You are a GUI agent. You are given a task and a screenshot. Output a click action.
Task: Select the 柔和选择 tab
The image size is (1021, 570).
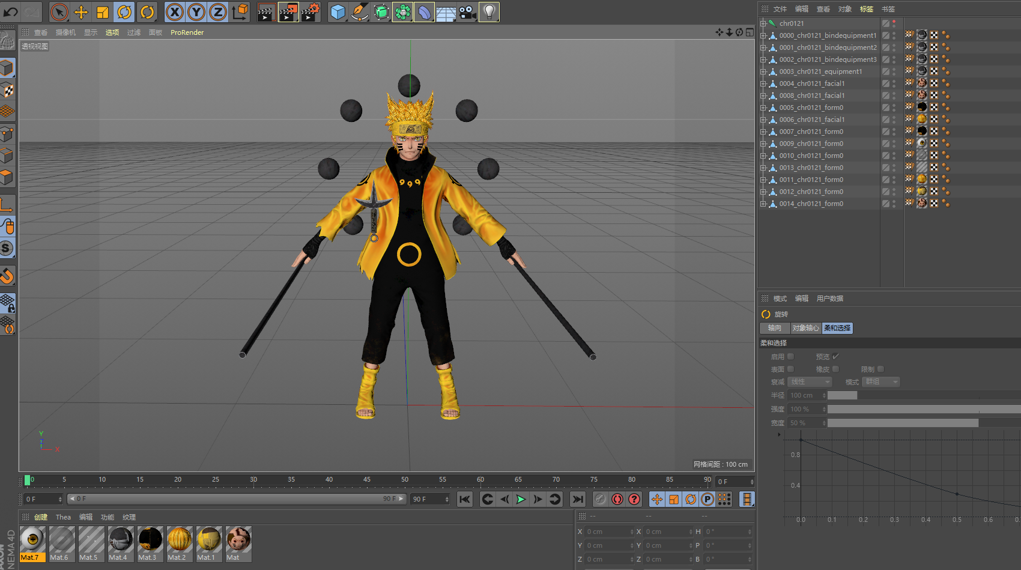[837, 329]
